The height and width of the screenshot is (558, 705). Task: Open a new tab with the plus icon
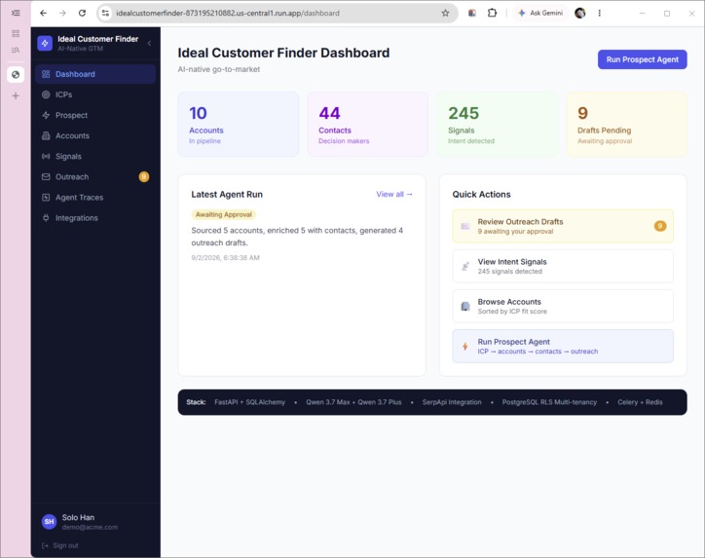16,95
